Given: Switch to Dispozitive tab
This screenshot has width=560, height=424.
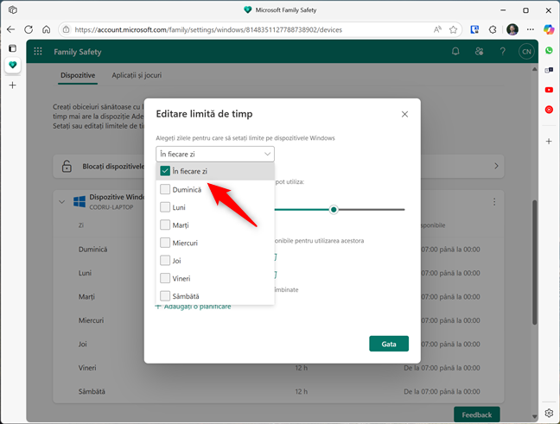Looking at the screenshot, I should 78,75.
